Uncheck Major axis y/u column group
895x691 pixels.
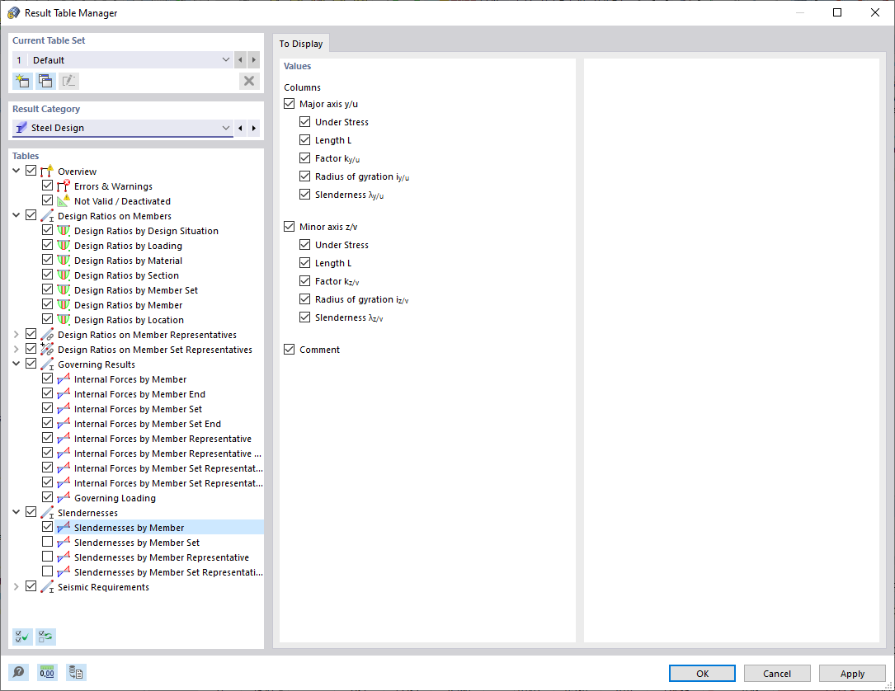pyautogui.click(x=290, y=104)
